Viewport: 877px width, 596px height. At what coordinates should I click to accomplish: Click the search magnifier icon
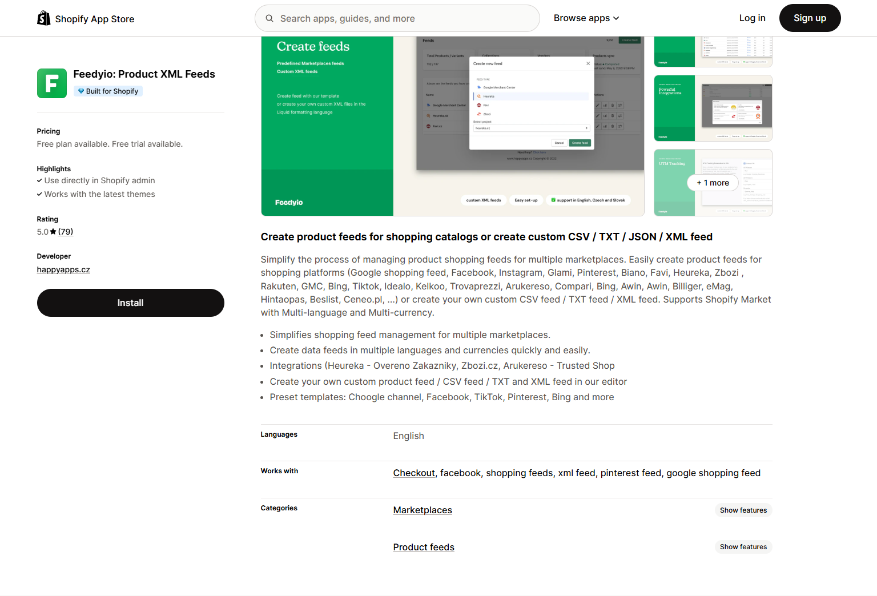[269, 18]
